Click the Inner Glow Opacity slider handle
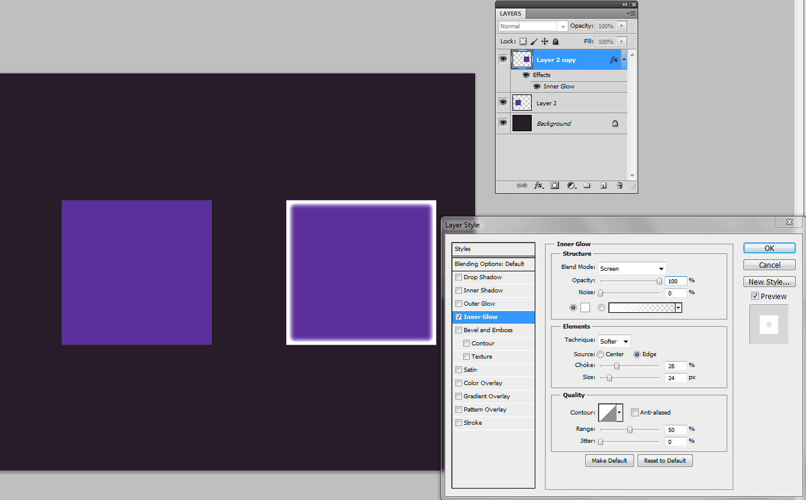The width and height of the screenshot is (806, 500). pyautogui.click(x=659, y=281)
